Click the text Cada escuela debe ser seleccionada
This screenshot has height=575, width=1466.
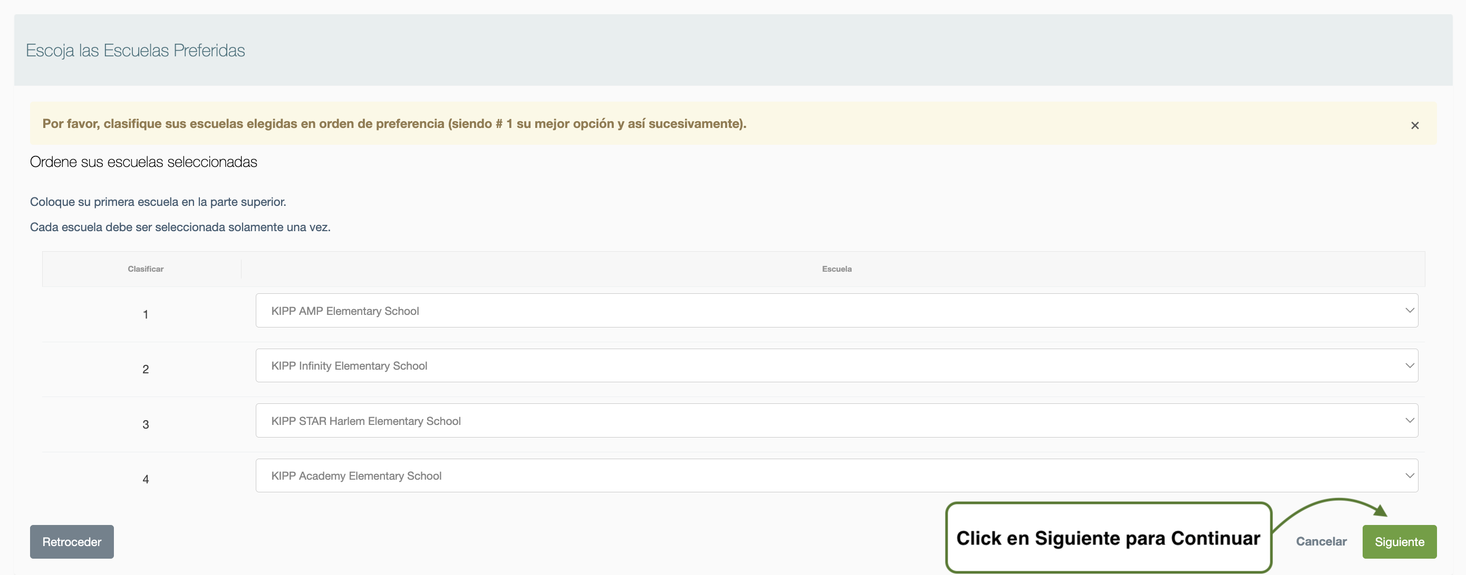[x=180, y=227]
